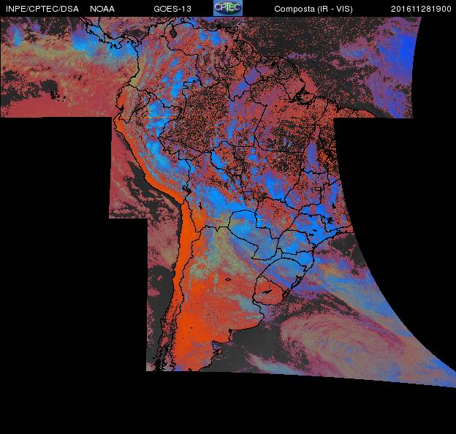Click the INPE/CPTEC/DSA header text
Image resolution: width=456 pixels, height=434 pixels.
(x=42, y=9)
